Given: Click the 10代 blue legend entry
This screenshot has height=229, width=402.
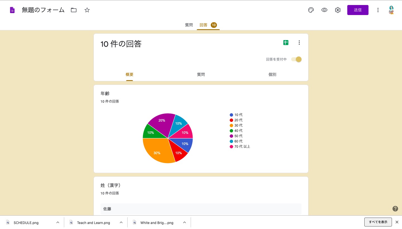Looking at the screenshot, I should pyautogui.click(x=236, y=115).
